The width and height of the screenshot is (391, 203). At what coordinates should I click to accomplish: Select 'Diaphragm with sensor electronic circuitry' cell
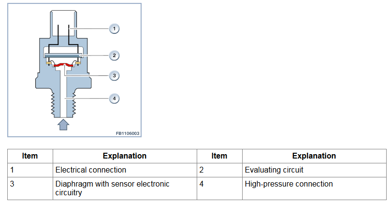(125, 188)
